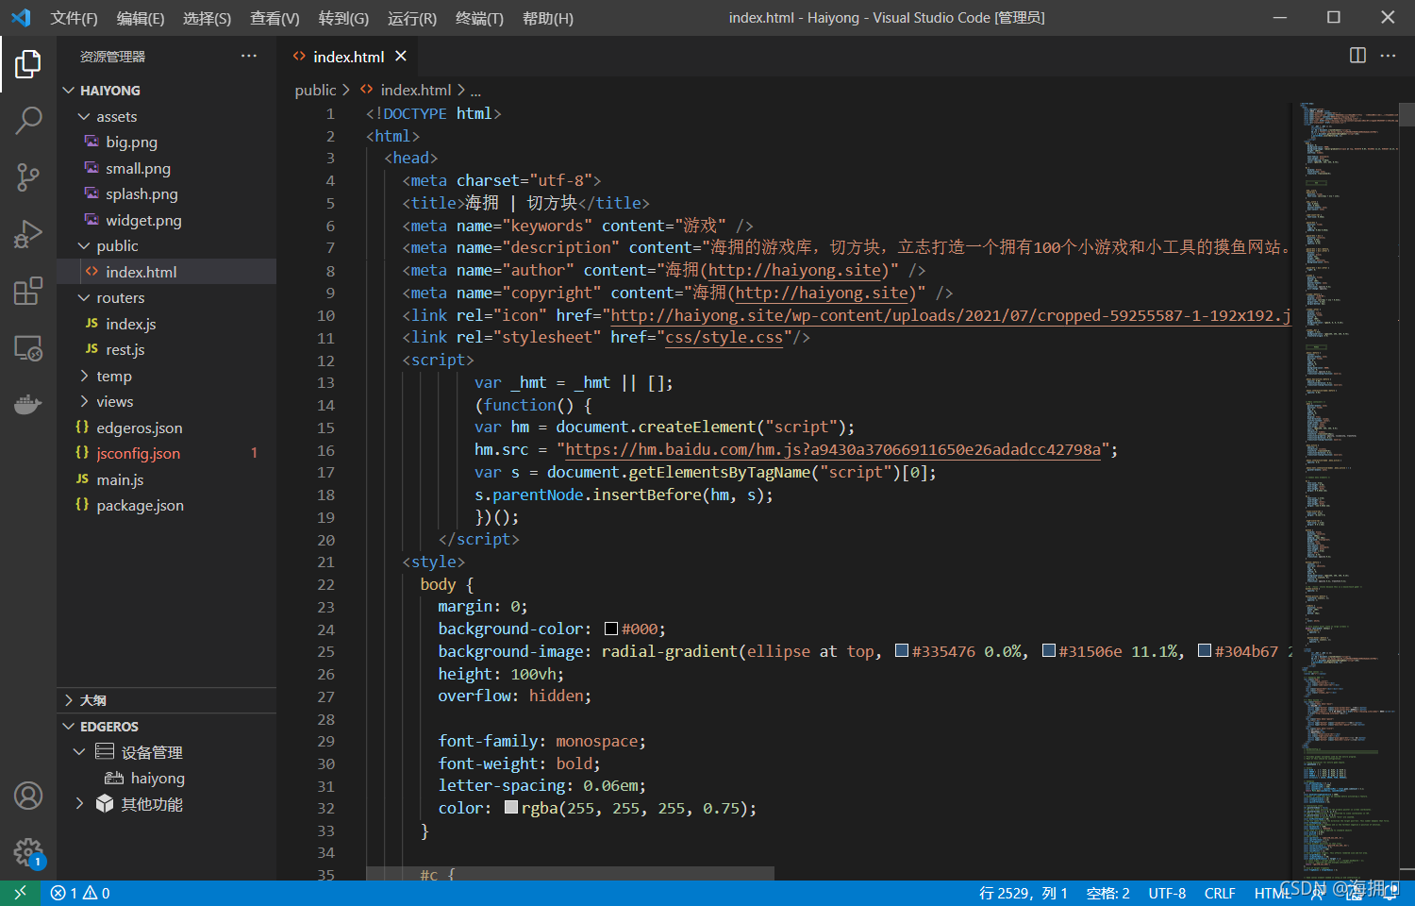
Task: Follow the hm.baidu.com script URL link
Action: [x=833, y=449]
